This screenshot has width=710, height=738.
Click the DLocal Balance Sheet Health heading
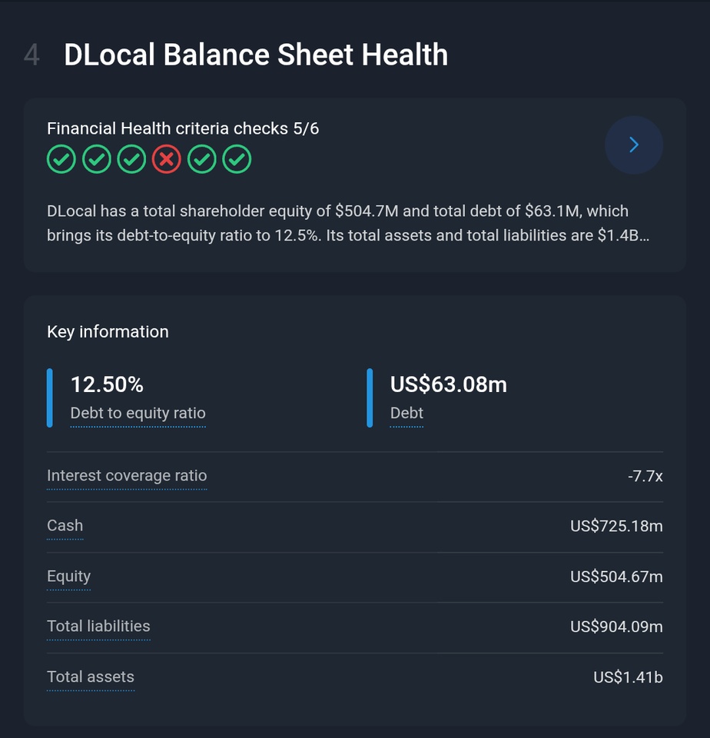click(255, 55)
